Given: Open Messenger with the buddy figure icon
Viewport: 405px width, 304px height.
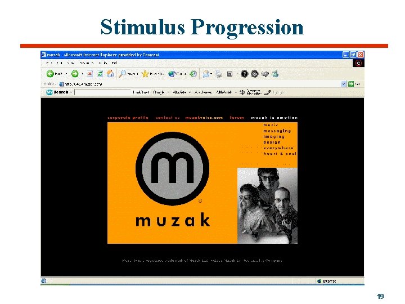Looking at the screenshot, I should [275, 74].
